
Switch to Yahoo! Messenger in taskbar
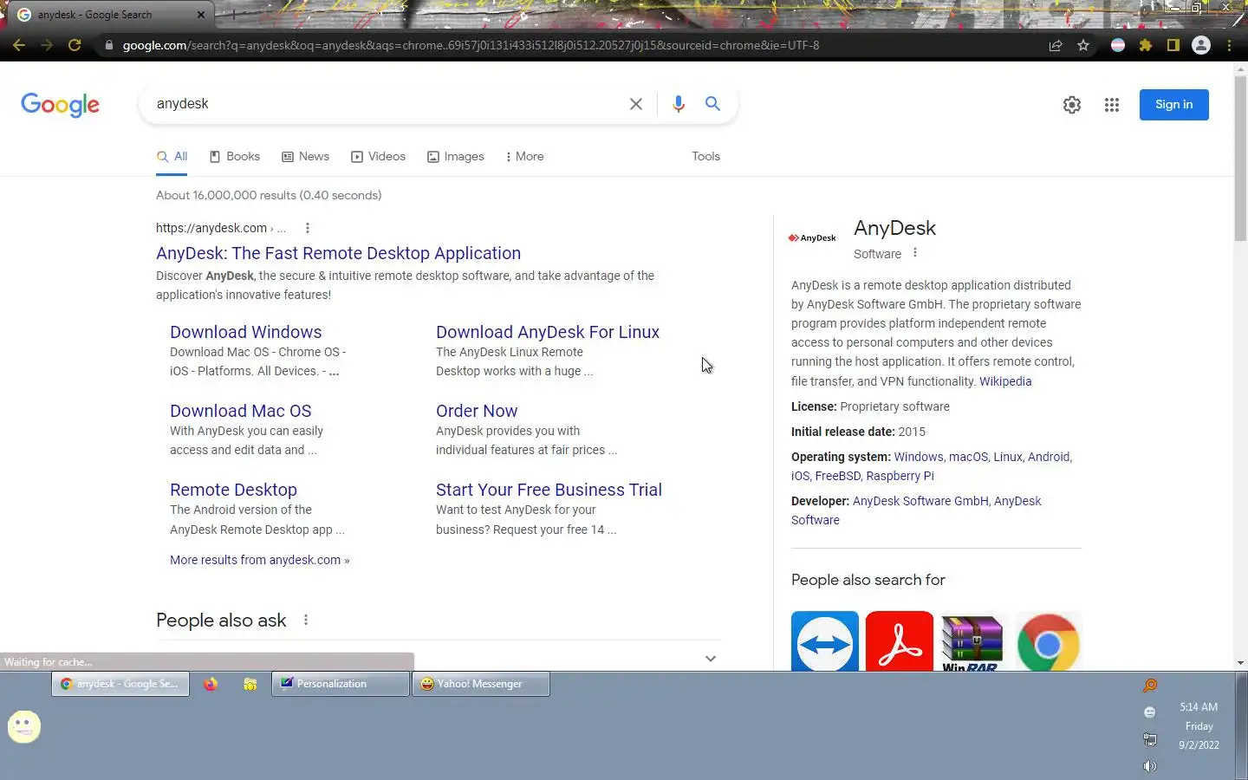point(481,684)
